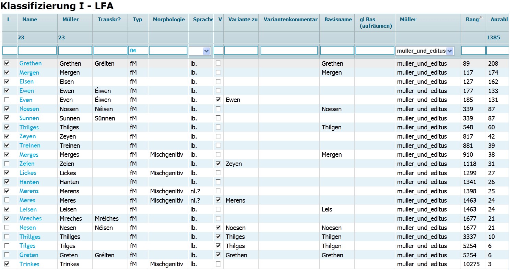Open the Sprache filter dropdown
The width and height of the screenshot is (510, 270).
pyautogui.click(x=206, y=51)
